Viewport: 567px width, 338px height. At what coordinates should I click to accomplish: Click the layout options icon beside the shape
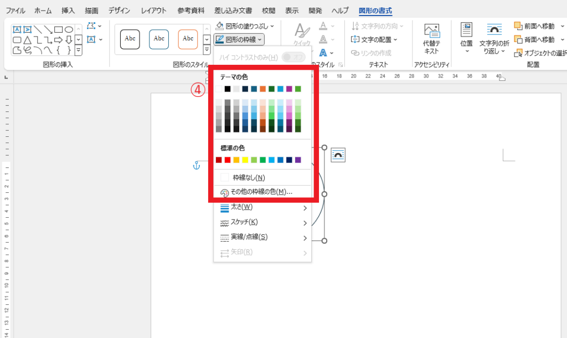(x=338, y=155)
